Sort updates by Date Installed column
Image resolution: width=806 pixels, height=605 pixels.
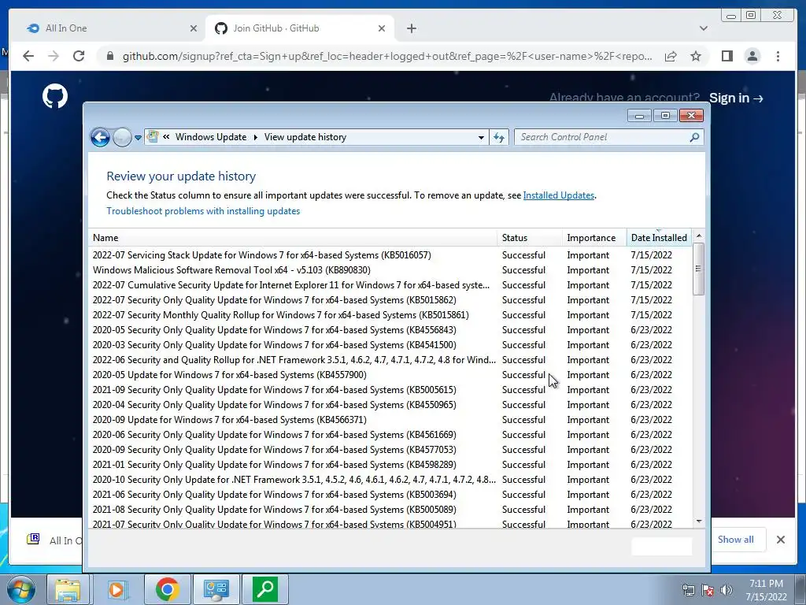pos(659,238)
